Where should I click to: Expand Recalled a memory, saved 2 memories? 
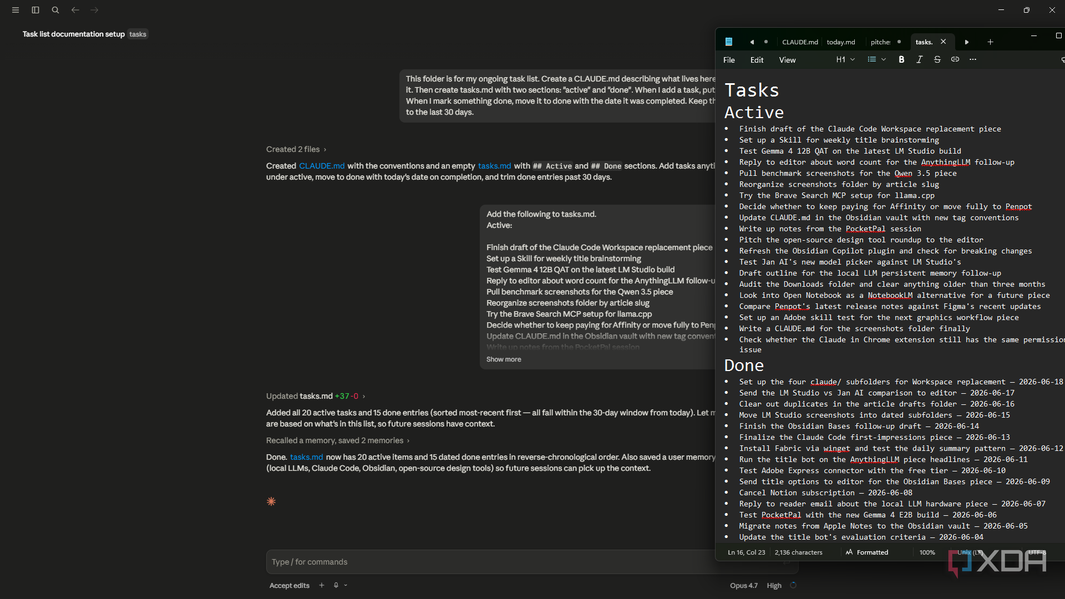point(338,440)
